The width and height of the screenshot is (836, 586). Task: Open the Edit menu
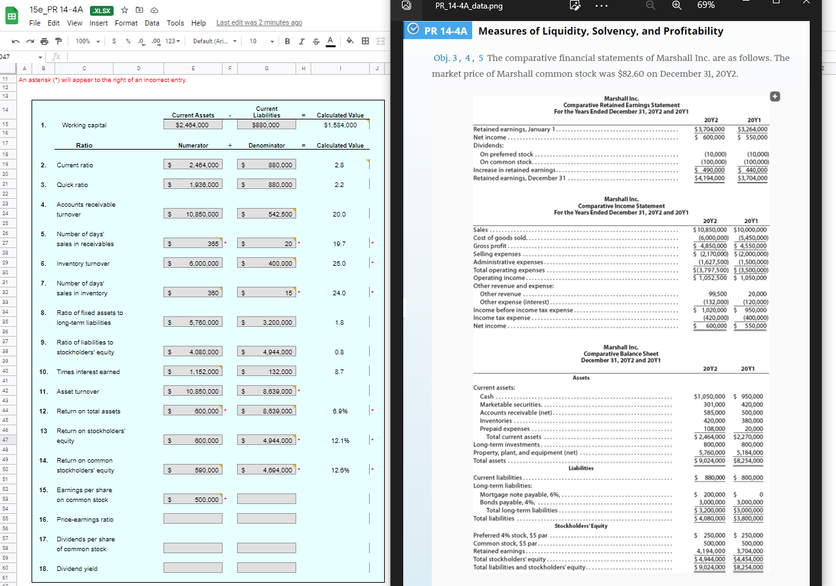coord(54,23)
